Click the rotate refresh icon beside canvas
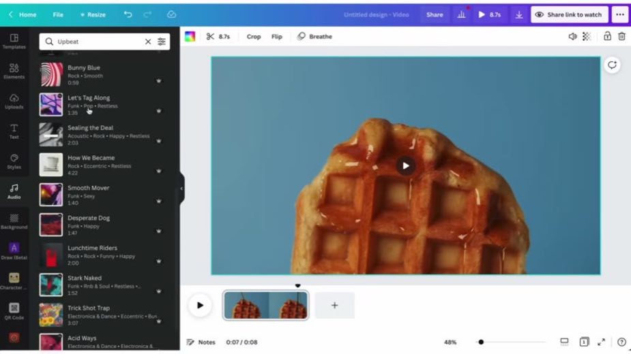The width and height of the screenshot is (631, 354). pyautogui.click(x=612, y=65)
